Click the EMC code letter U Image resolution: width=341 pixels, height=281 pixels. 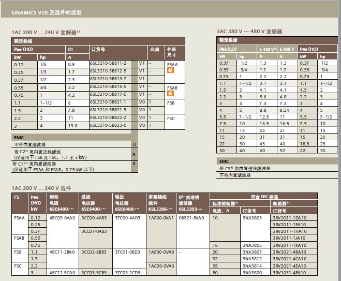point(134,144)
